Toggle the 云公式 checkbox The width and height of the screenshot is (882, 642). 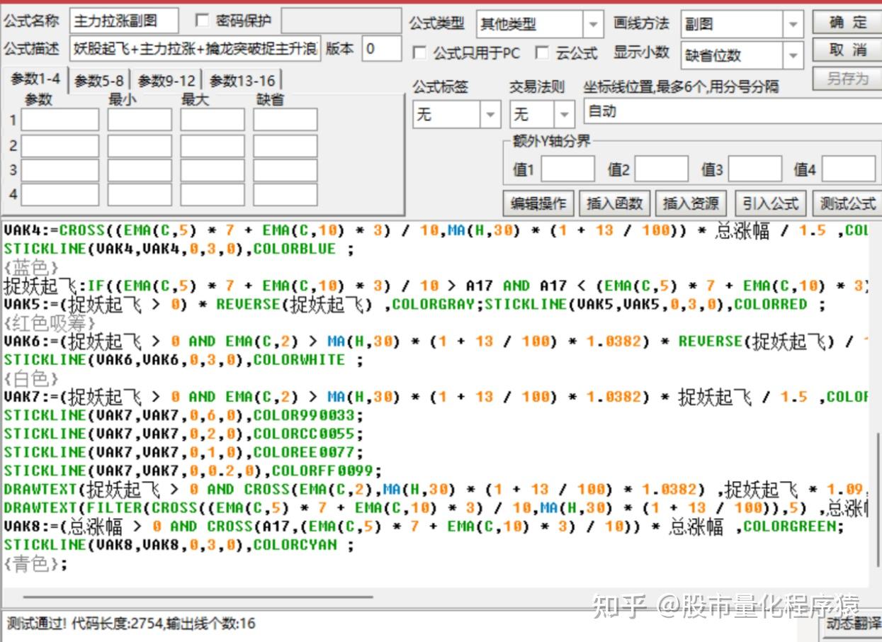coord(542,53)
